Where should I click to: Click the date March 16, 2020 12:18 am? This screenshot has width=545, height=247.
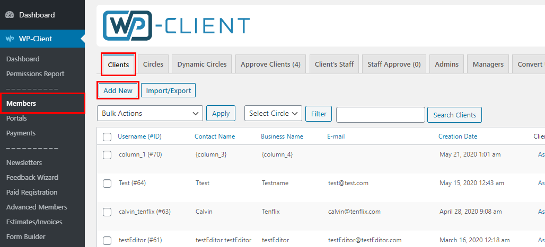coord(474,240)
